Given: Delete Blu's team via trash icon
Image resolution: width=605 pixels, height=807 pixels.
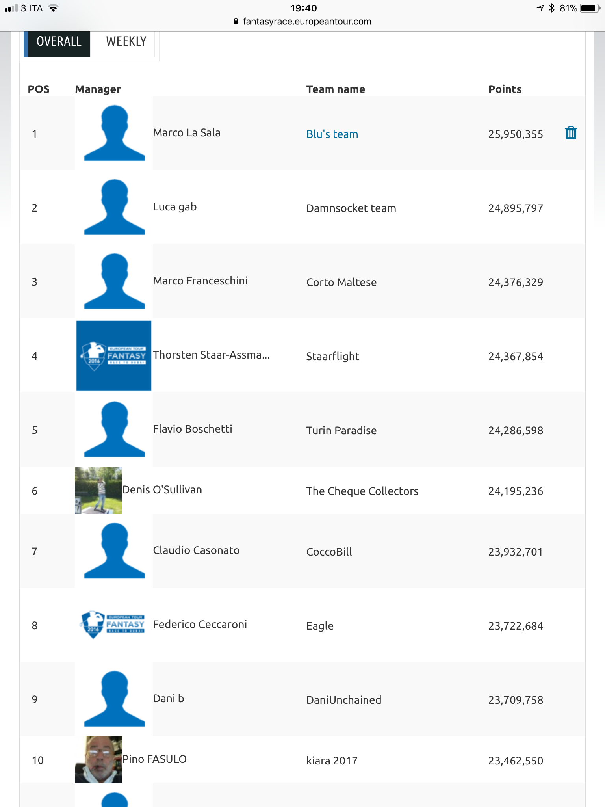Looking at the screenshot, I should pyautogui.click(x=571, y=133).
